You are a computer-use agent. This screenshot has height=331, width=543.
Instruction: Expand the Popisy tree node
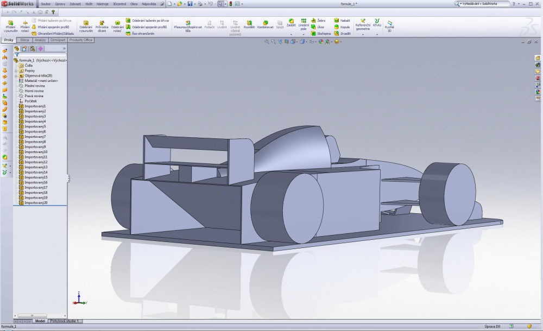tap(16, 71)
